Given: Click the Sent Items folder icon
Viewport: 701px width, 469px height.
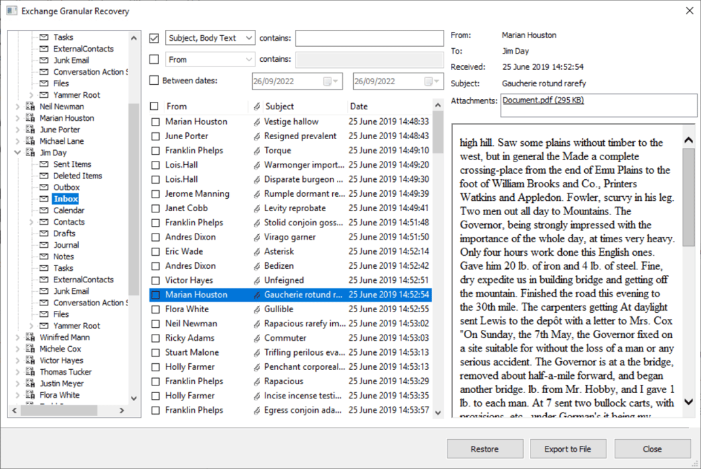Looking at the screenshot, I should tap(45, 164).
